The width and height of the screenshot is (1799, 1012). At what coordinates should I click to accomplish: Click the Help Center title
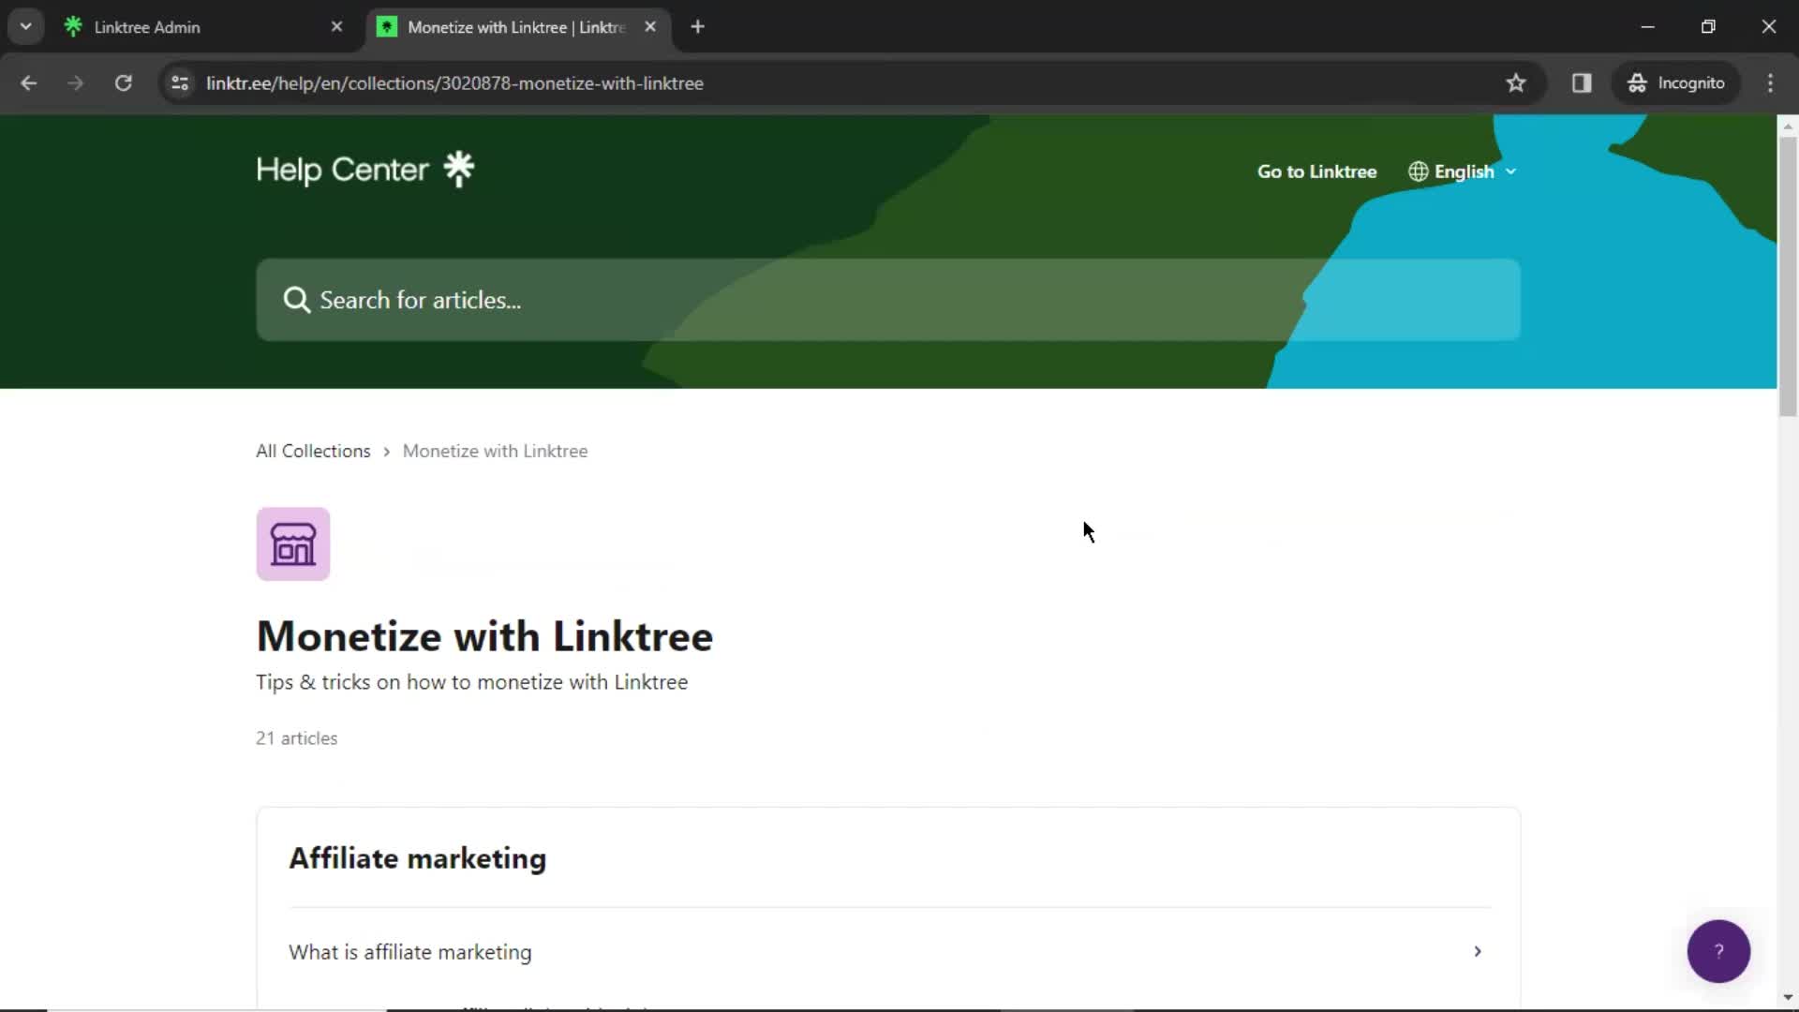(x=342, y=170)
